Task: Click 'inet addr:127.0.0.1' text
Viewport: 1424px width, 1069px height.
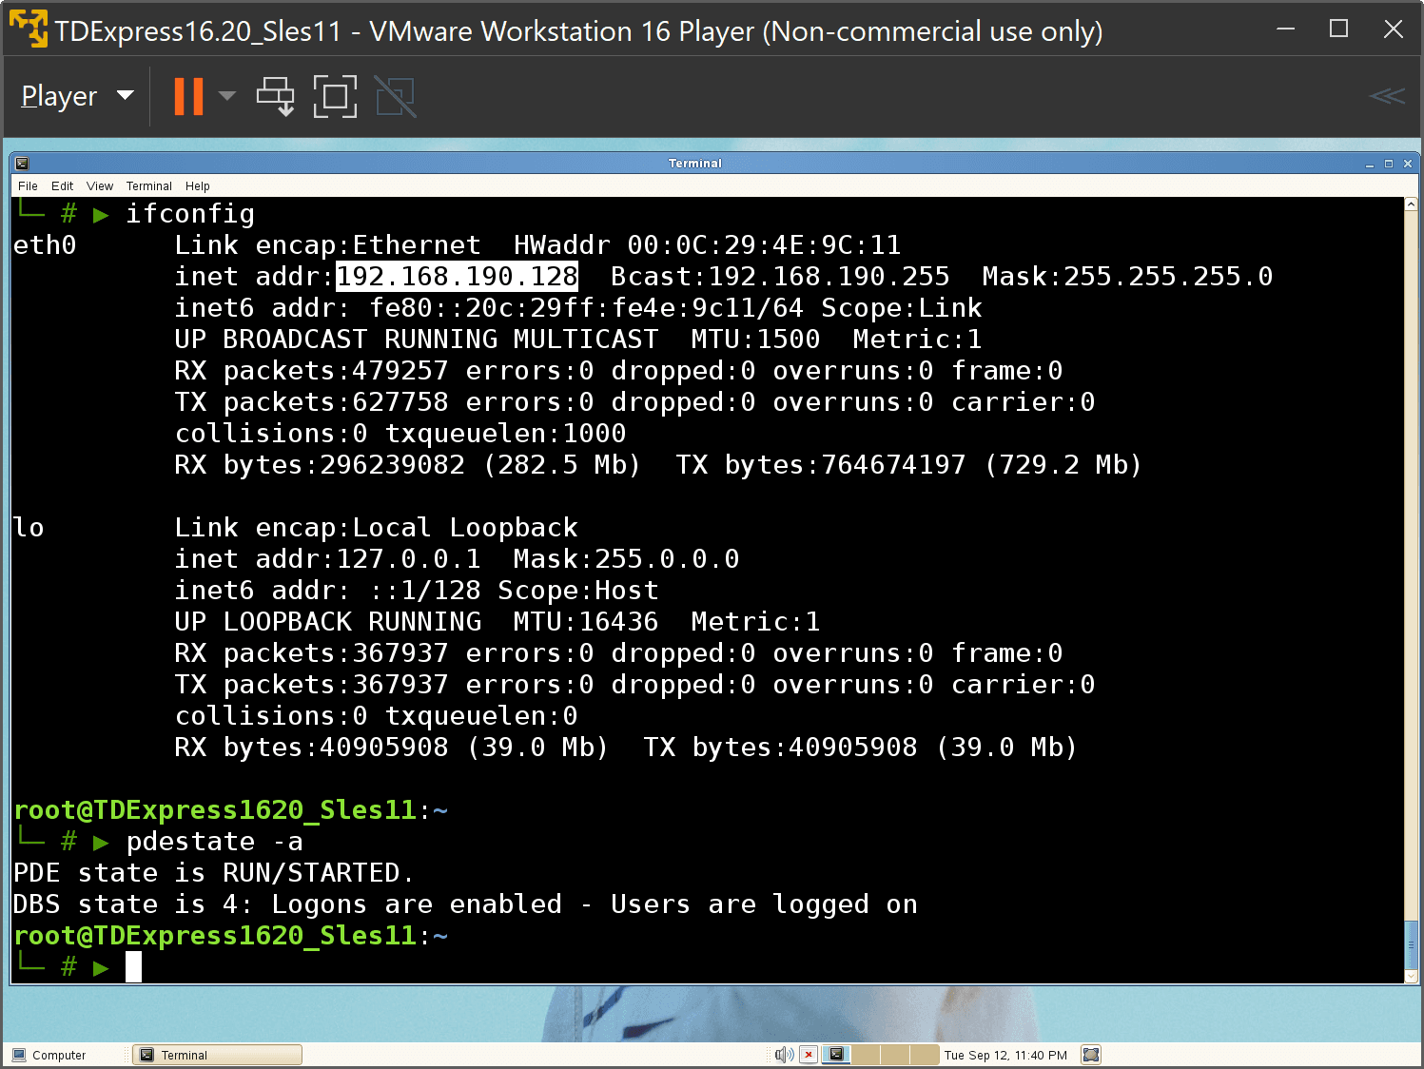Action: (x=328, y=559)
